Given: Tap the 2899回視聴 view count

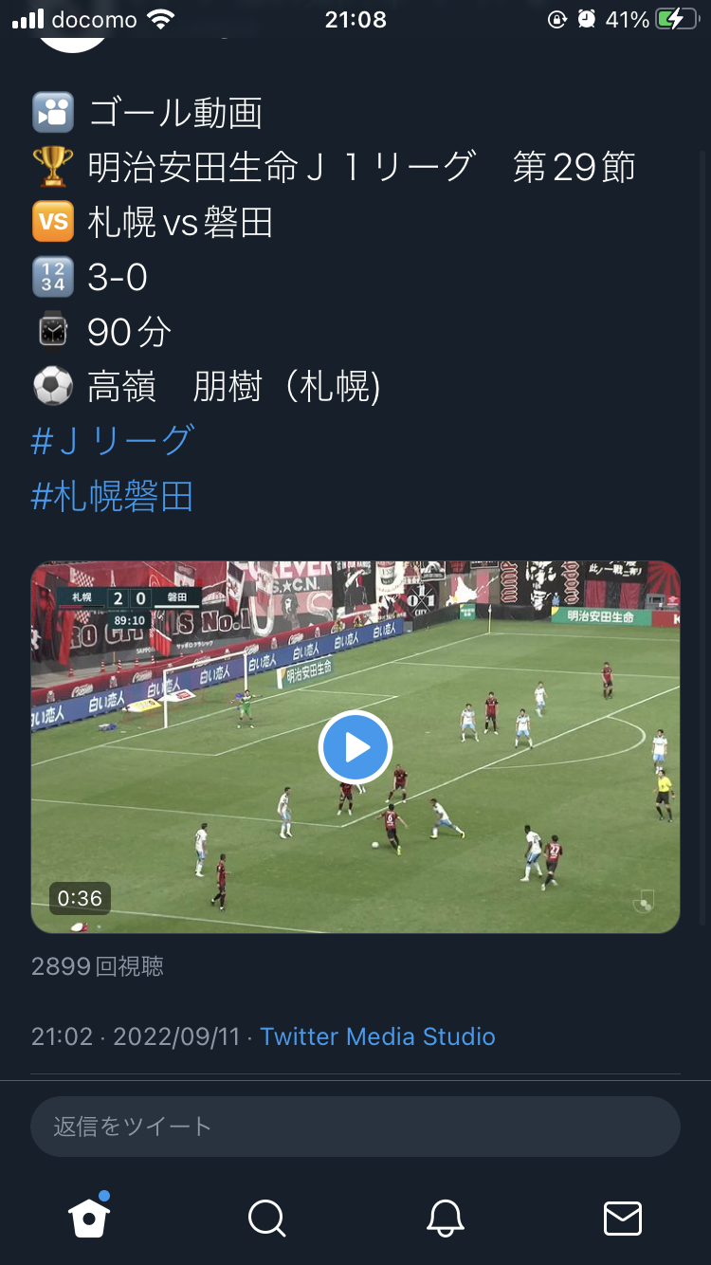Looking at the screenshot, I should coord(98,966).
